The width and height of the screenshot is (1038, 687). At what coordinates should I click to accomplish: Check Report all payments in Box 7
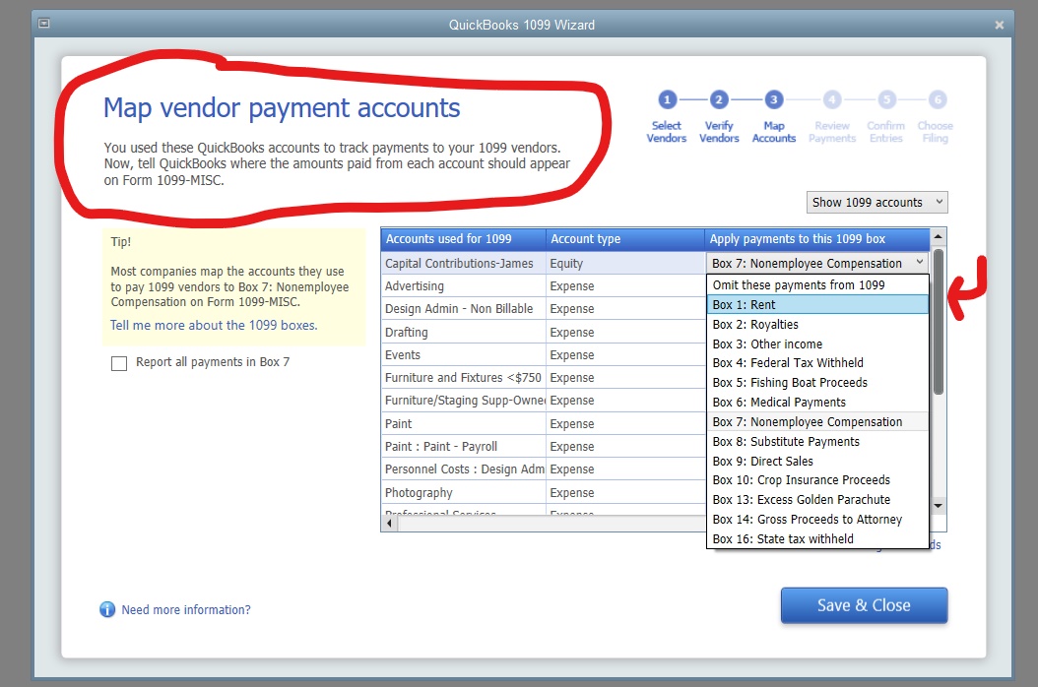[119, 363]
